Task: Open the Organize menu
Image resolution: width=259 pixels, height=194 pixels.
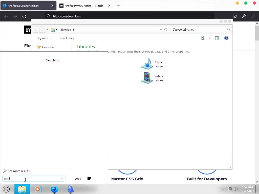Action: (44, 38)
